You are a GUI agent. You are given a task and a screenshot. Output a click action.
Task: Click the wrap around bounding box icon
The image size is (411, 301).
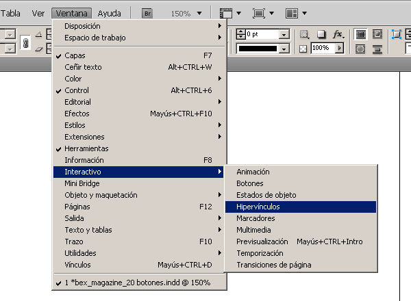(377, 34)
